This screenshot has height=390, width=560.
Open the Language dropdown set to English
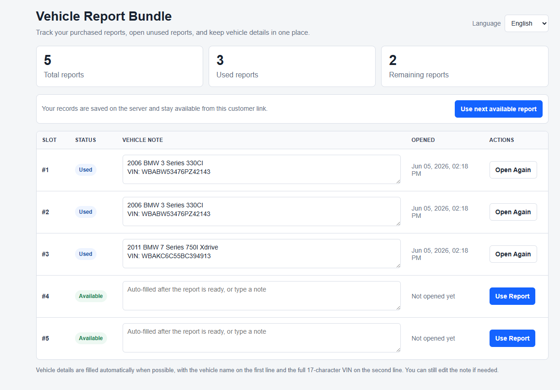(x=526, y=23)
